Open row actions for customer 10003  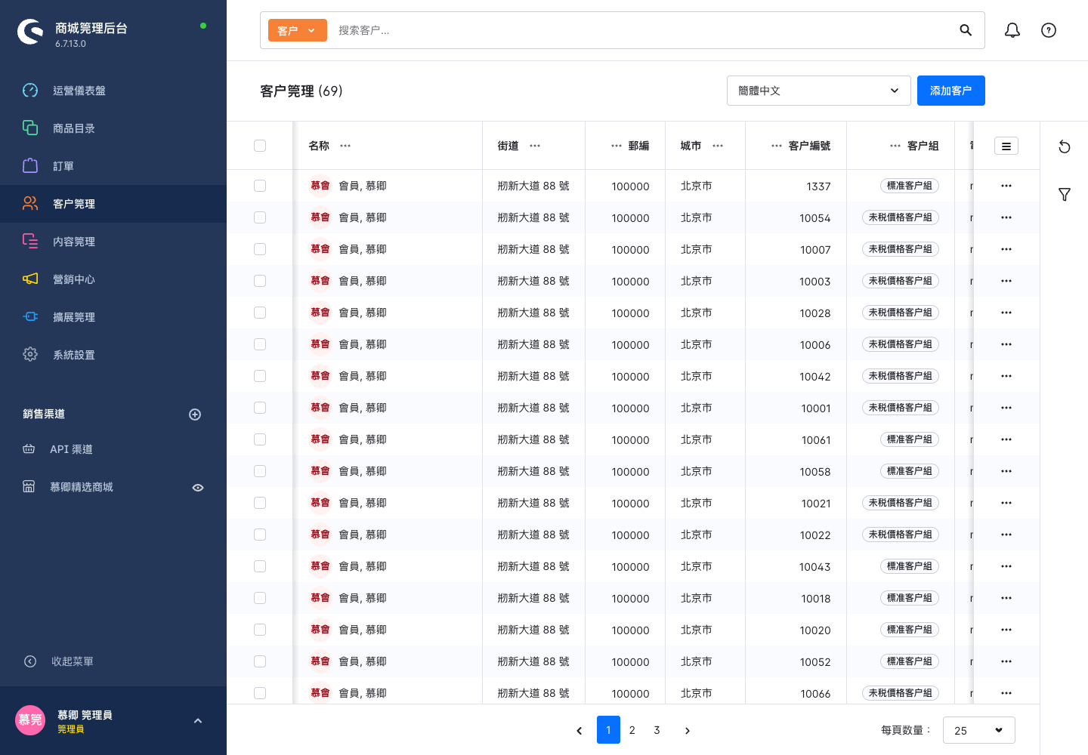pos(1006,281)
